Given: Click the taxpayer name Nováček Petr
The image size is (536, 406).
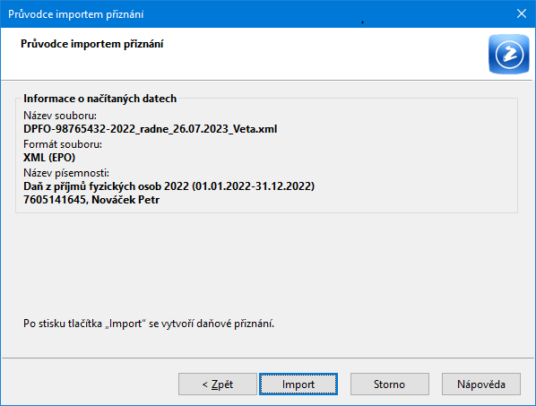Looking at the screenshot, I should (x=125, y=200).
